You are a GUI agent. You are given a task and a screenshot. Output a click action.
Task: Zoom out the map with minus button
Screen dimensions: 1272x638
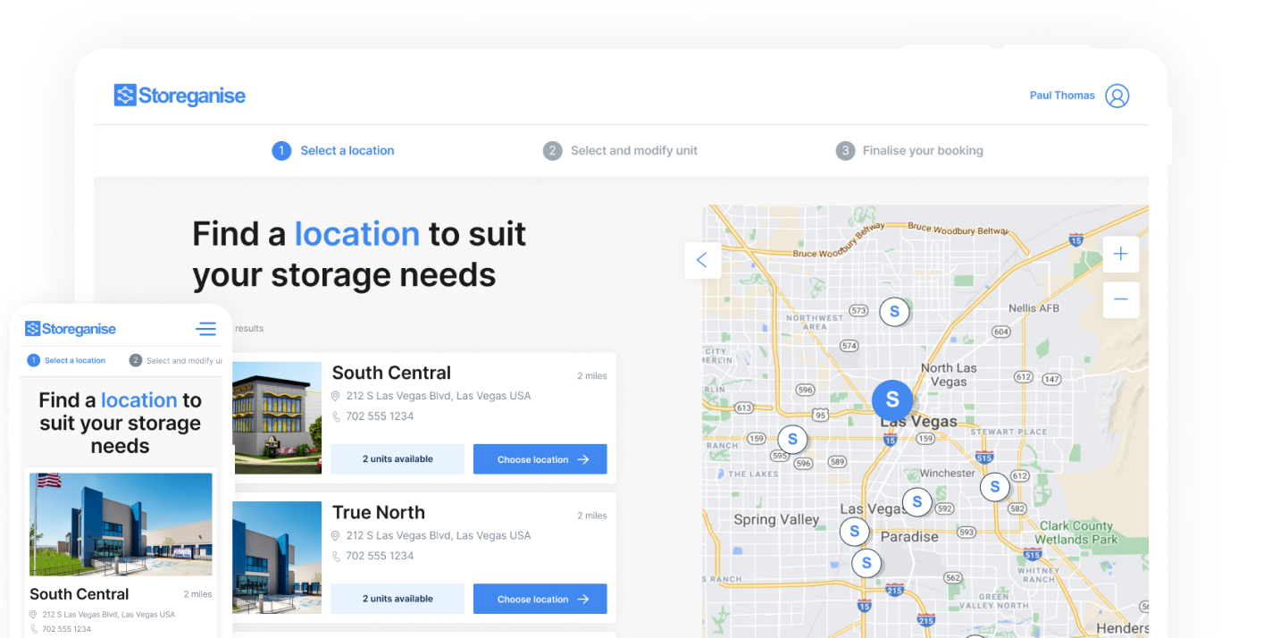click(x=1120, y=299)
